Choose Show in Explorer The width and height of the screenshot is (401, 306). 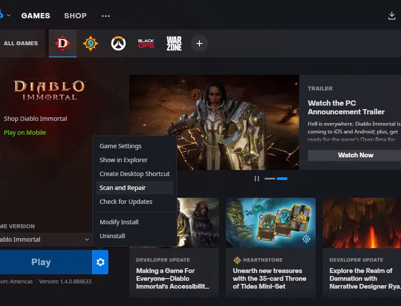(x=135, y=160)
